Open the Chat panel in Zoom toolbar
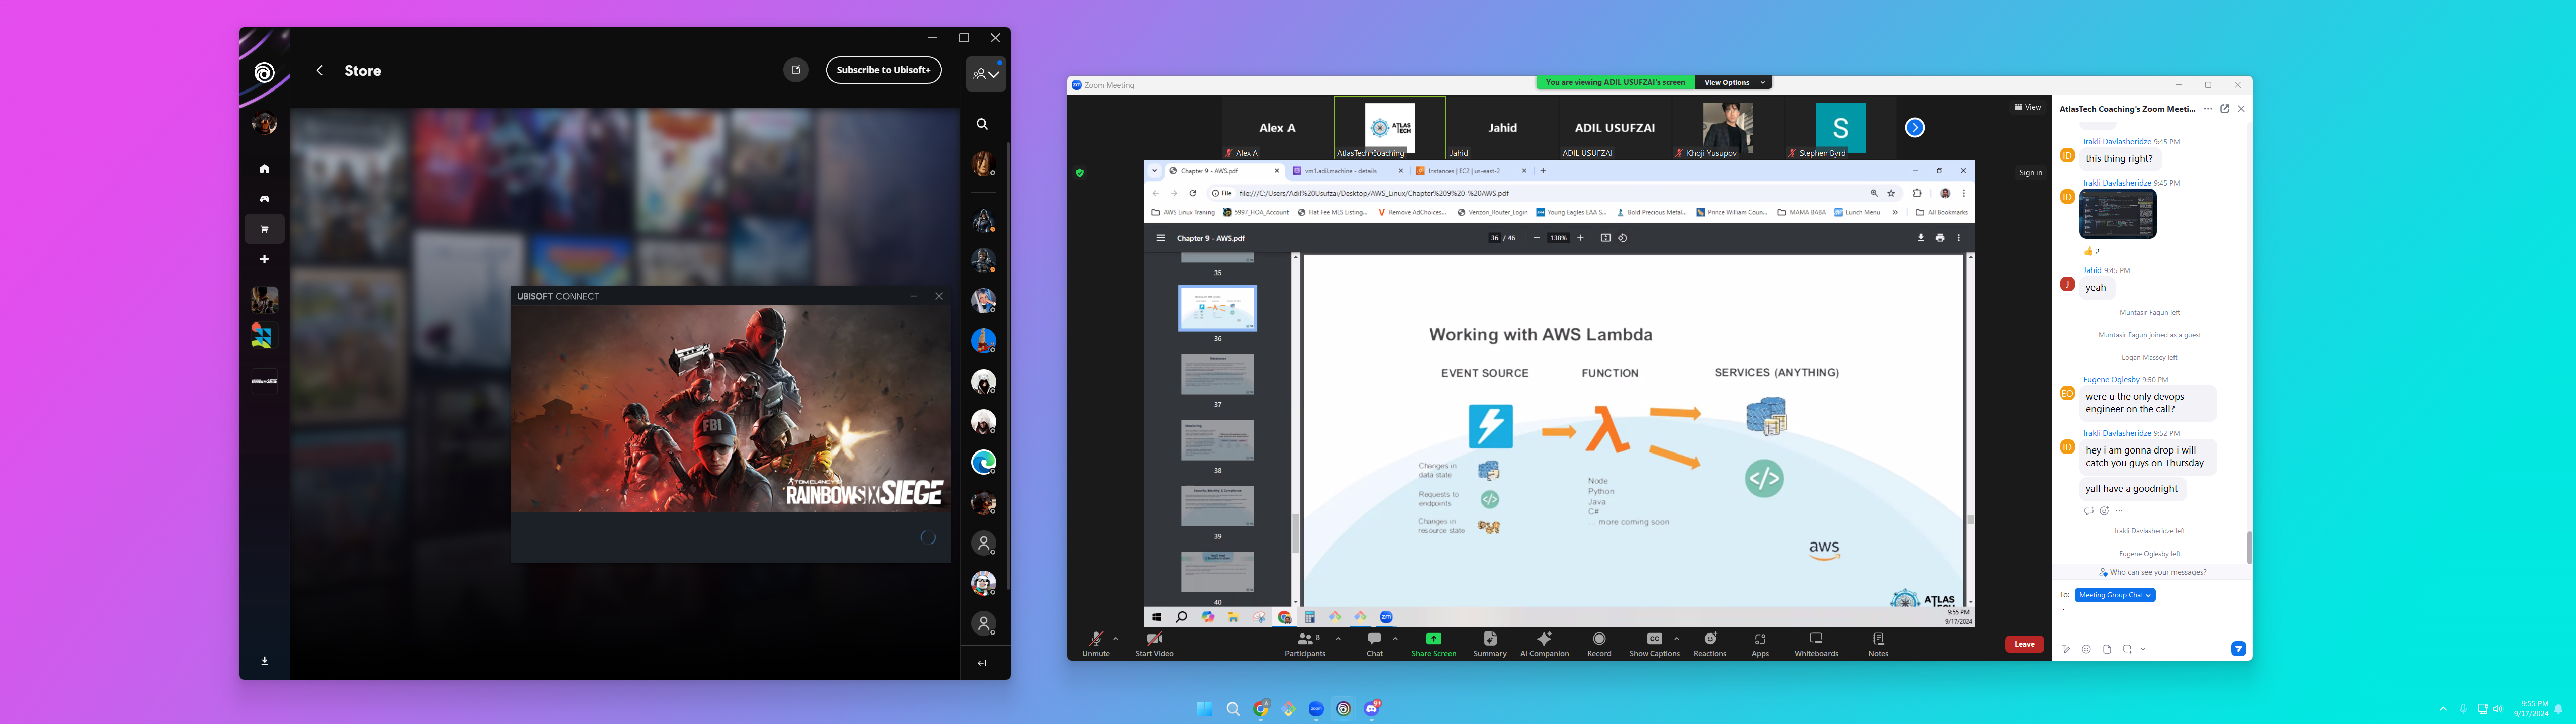This screenshot has width=2576, height=724. 1374,639
